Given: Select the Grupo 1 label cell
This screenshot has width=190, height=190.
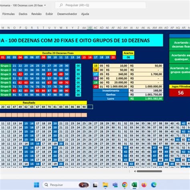Looking at the screenshot, I should tap(6, 66).
